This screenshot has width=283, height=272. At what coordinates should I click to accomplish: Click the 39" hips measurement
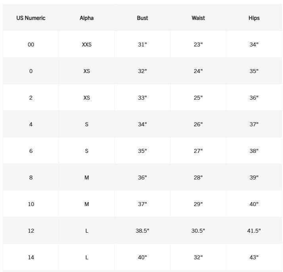click(254, 177)
